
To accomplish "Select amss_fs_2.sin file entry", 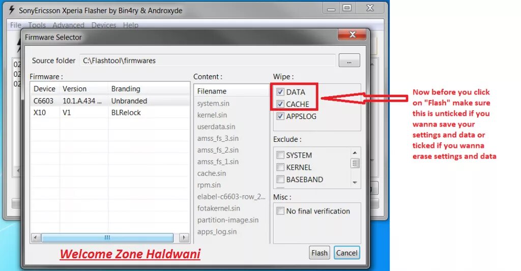I will [218, 150].
